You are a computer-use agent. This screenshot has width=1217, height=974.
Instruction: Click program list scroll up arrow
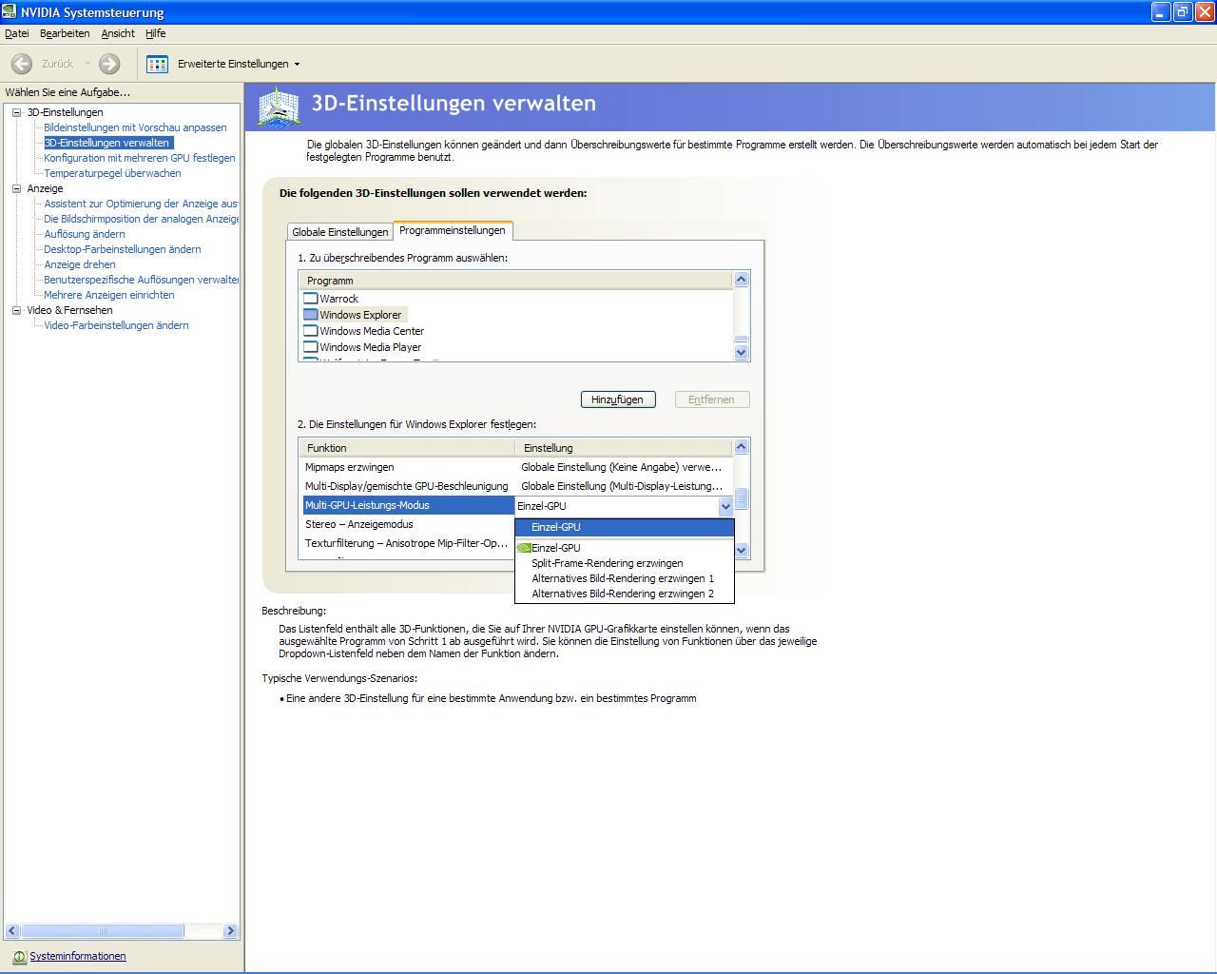[x=742, y=280]
